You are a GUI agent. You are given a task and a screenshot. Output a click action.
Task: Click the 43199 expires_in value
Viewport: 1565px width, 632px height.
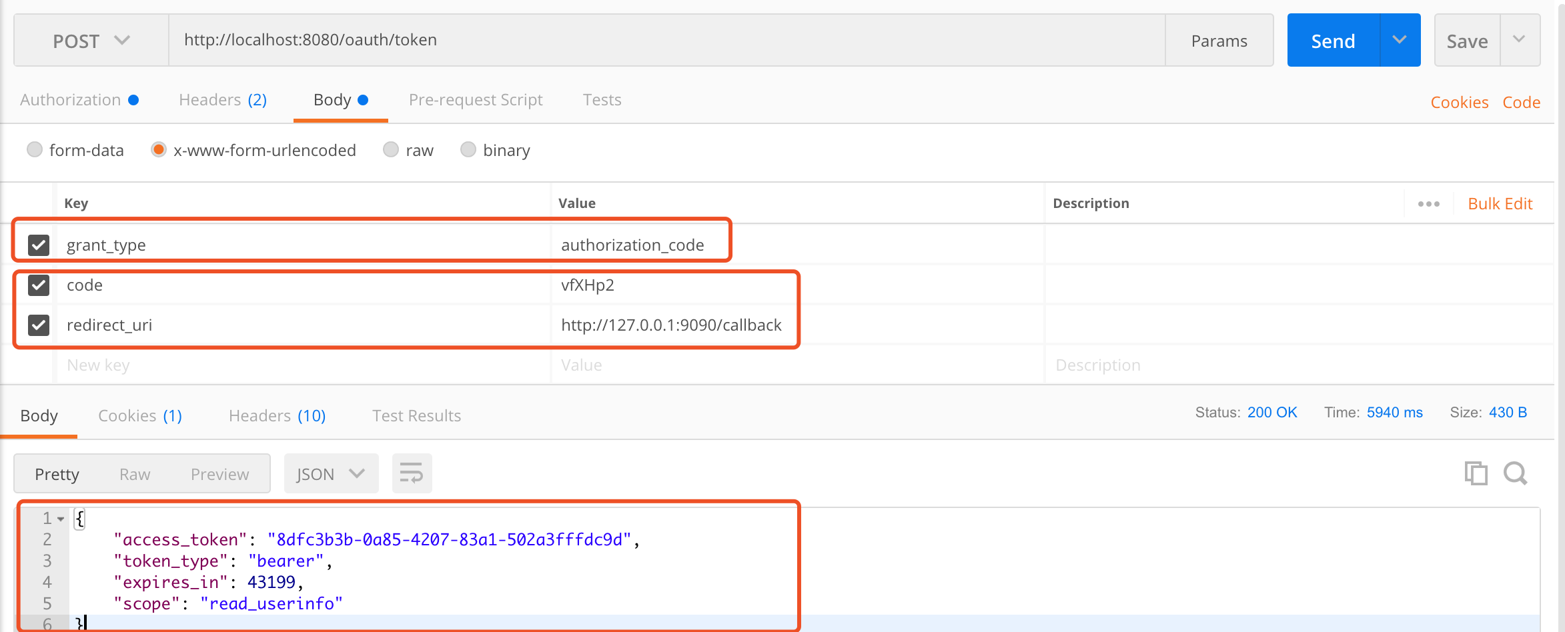272,582
